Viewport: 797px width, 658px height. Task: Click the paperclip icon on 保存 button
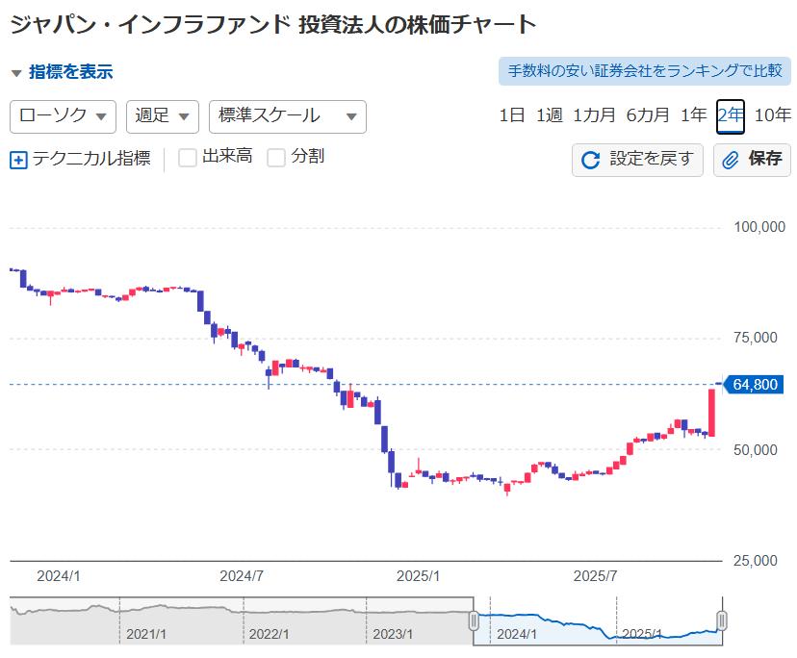[x=732, y=160]
